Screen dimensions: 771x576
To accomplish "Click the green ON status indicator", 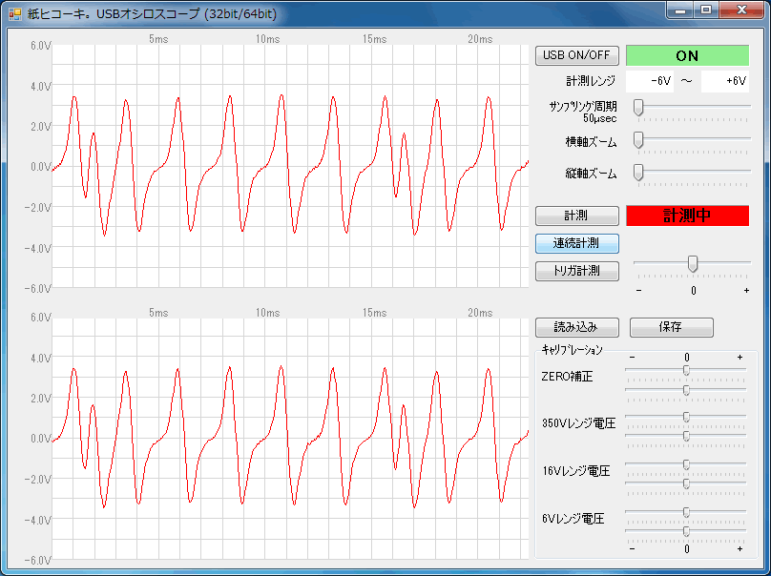I will point(687,55).
